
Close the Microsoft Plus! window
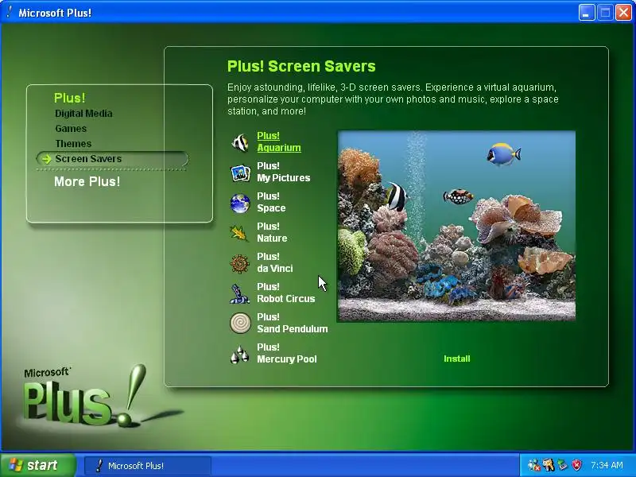(x=623, y=13)
